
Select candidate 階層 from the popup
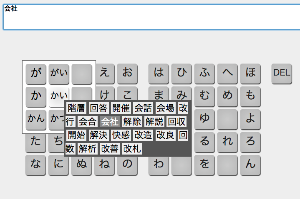pyautogui.click(x=76, y=108)
